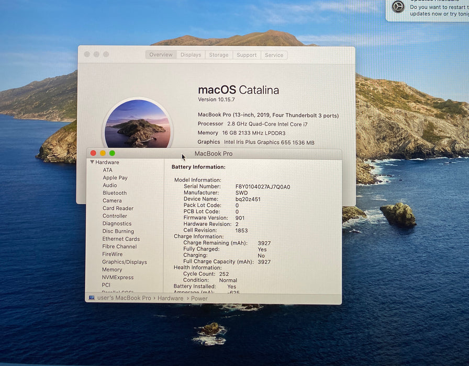Click the MacBook Pro window title bar

point(213,154)
